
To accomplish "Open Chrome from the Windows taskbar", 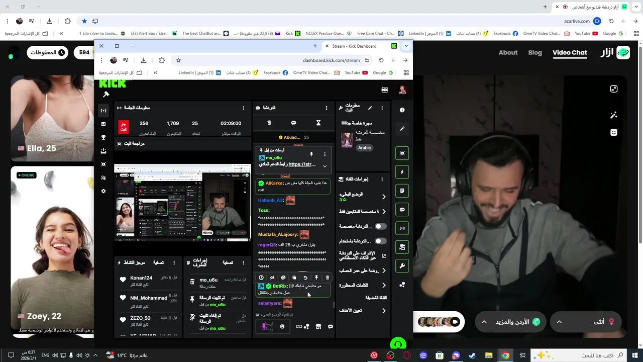I will point(505,355).
